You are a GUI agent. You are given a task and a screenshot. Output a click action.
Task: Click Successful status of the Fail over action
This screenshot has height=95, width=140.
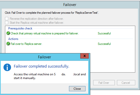[104, 44]
